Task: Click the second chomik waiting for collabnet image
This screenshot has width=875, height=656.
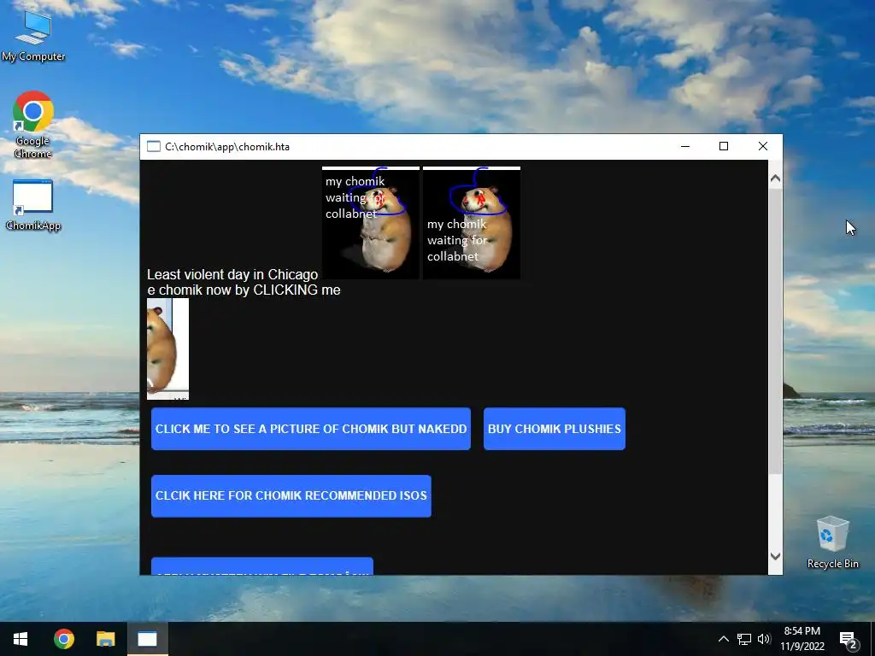Action: [472, 223]
